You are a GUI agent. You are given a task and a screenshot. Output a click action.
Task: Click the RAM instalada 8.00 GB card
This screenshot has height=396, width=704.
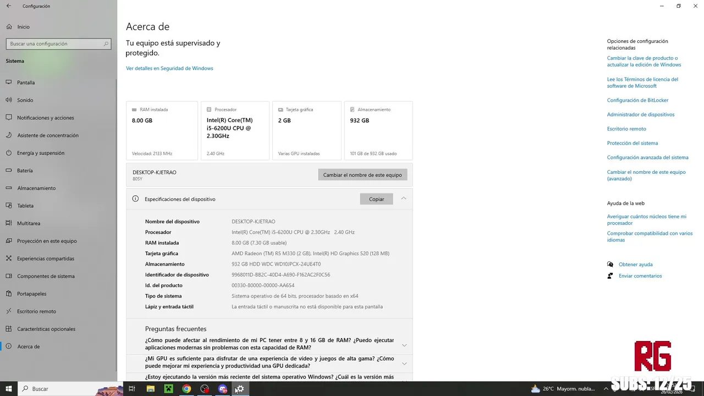coord(162,131)
